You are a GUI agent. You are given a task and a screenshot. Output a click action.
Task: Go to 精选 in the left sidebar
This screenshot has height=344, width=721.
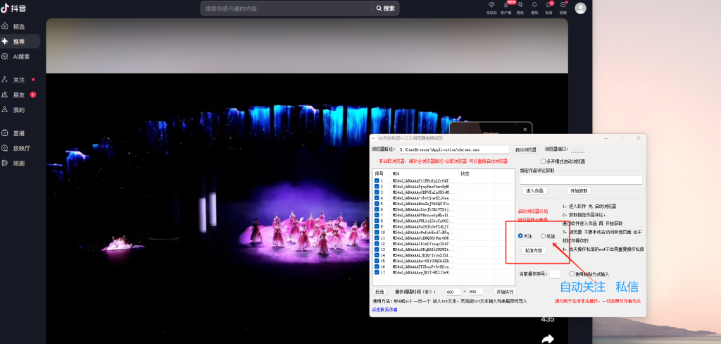(x=18, y=26)
